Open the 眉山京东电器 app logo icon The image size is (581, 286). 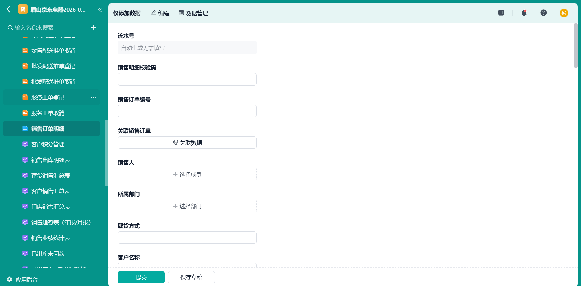23,9
